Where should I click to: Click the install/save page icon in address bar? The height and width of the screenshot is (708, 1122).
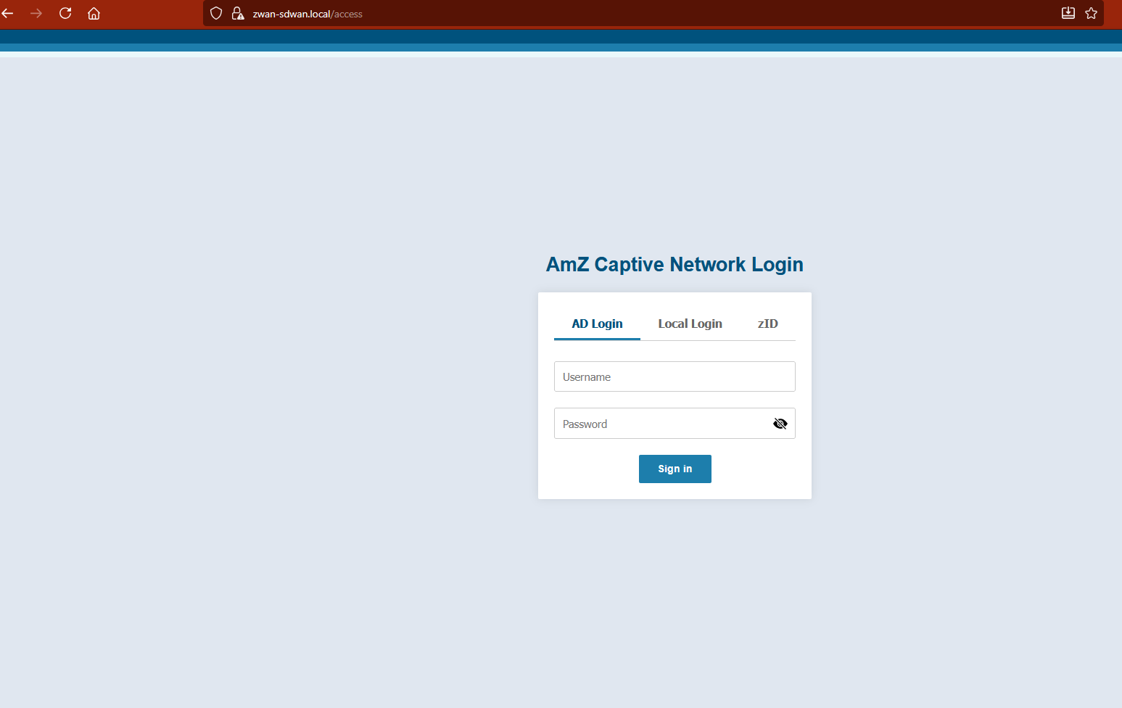(x=1068, y=14)
